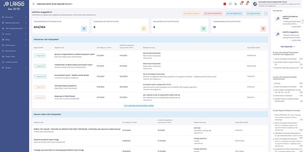304x152 pixels.
Task: Open the Tüm Duyurular link
Action: [x=287, y=46]
